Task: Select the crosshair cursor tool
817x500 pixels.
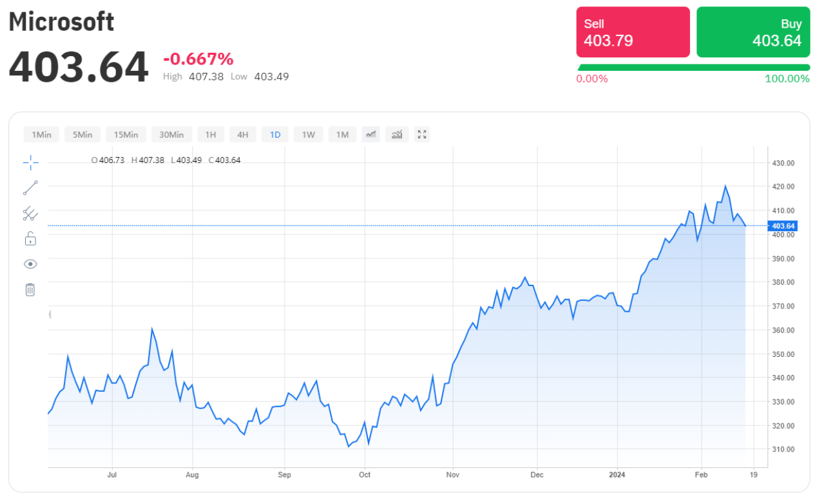Action: point(31,163)
